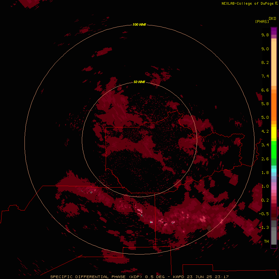Click the NEXLAB-College of DuPage watermark text
The width and height of the screenshot is (279, 279).
point(247,3)
